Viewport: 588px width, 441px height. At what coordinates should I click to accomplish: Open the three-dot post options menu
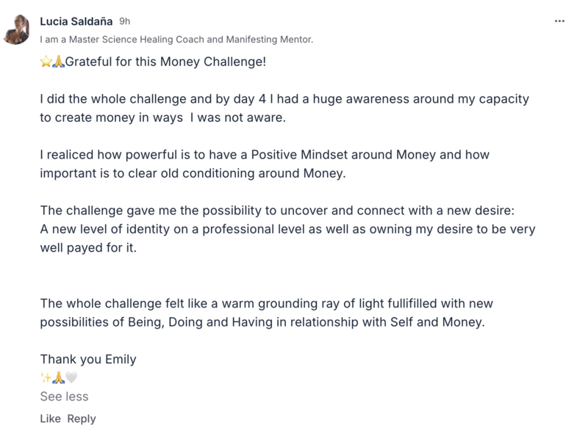tap(559, 21)
